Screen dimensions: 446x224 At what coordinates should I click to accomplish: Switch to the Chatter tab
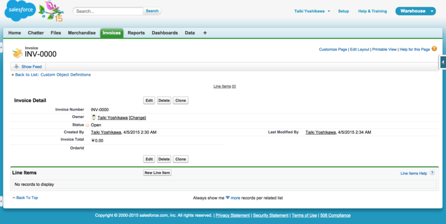(x=36, y=33)
